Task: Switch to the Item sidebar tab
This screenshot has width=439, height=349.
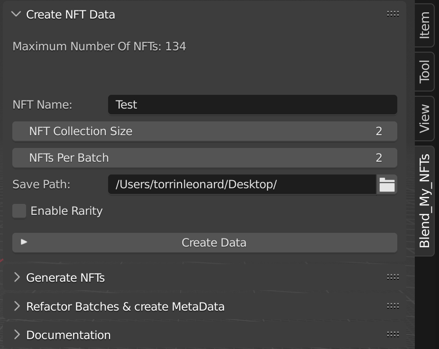Action: [424, 25]
